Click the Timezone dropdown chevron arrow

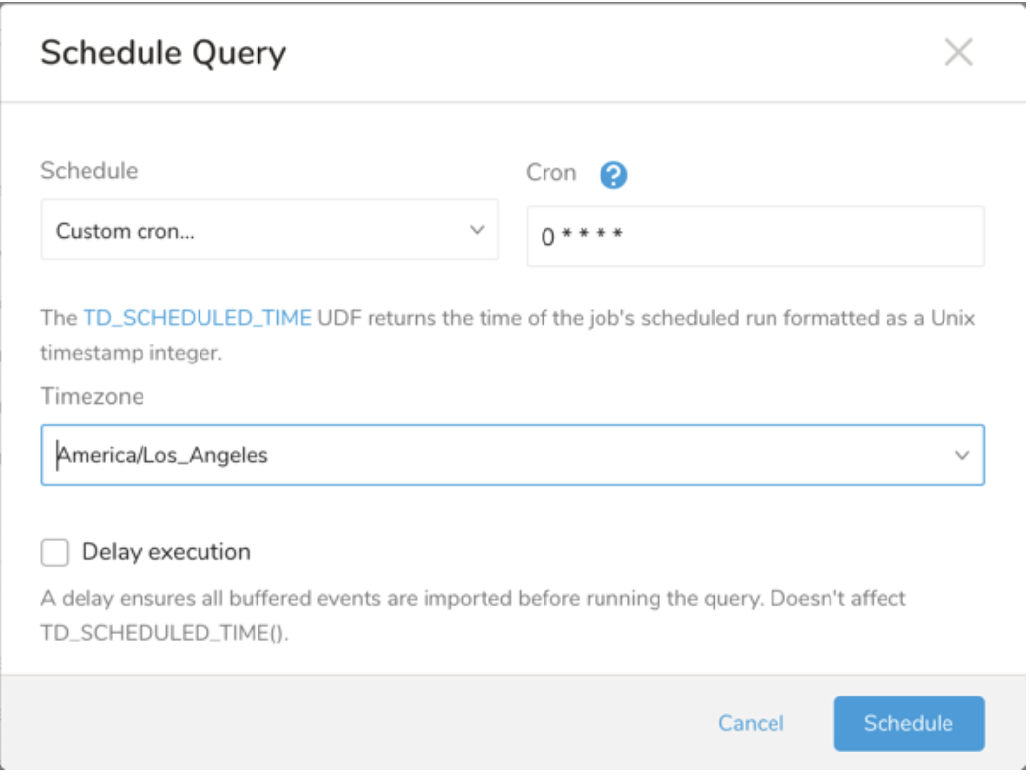pyautogui.click(x=962, y=455)
